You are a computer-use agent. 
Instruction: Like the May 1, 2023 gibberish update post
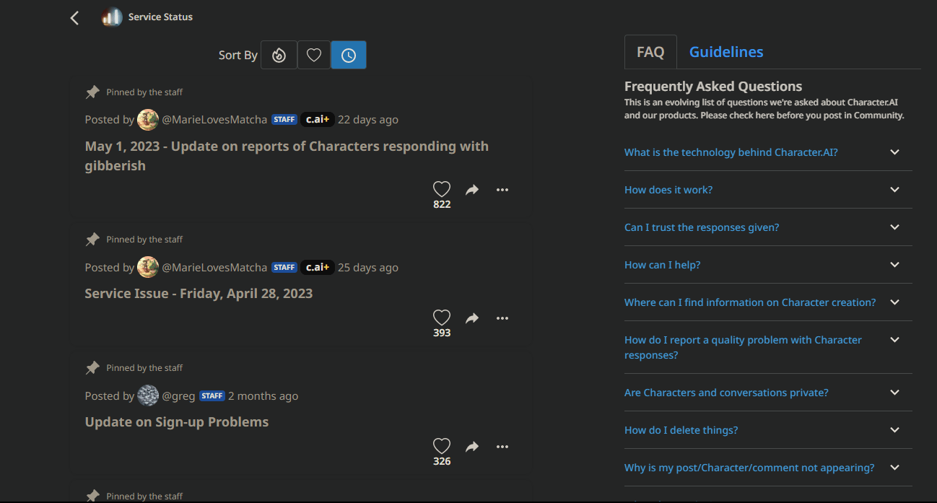(x=442, y=190)
